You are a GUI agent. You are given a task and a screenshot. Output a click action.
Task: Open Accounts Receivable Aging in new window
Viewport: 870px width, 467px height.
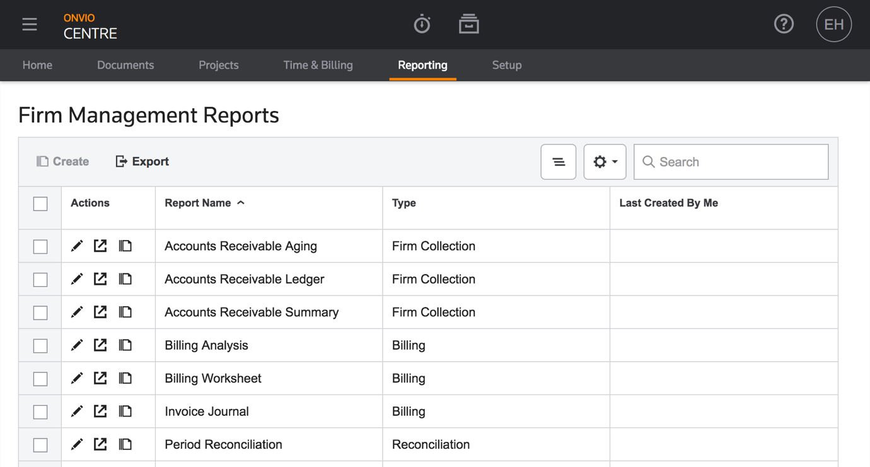pos(100,246)
